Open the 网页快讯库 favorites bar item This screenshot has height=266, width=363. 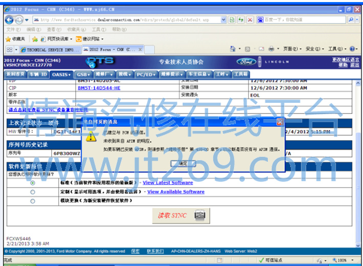coord(56,39)
